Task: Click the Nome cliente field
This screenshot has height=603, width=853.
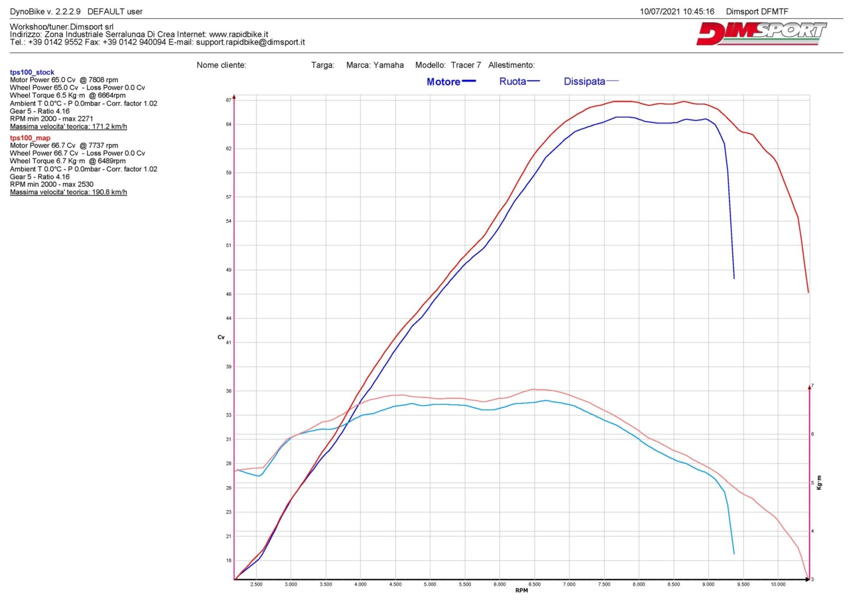Action: click(x=221, y=65)
